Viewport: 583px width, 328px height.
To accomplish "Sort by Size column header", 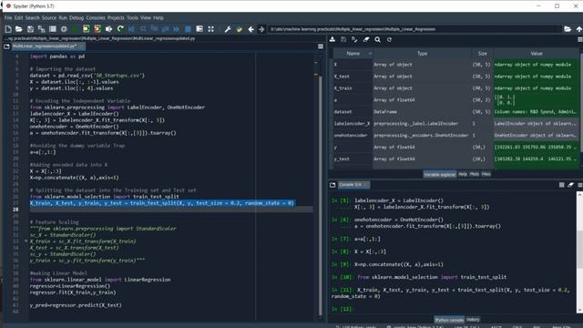I will [482, 54].
